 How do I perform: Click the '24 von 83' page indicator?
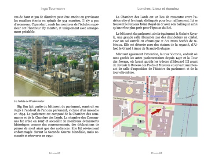(55, 153)
